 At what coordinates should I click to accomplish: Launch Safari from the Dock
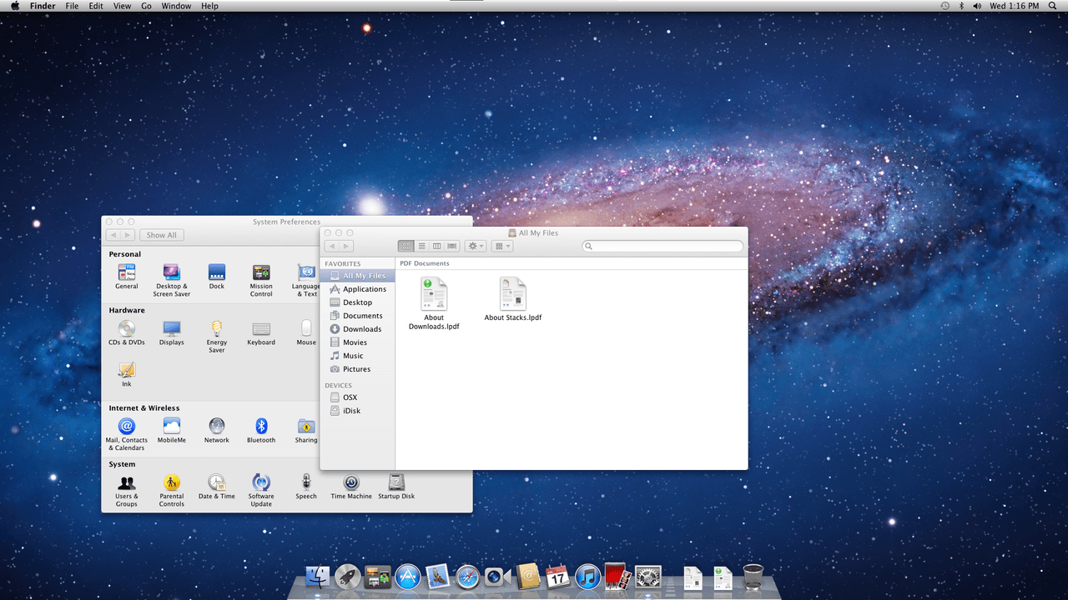467,576
